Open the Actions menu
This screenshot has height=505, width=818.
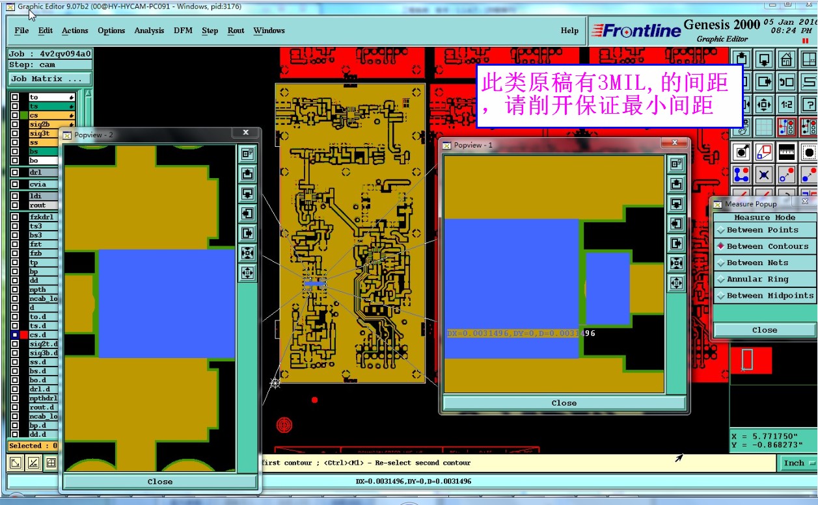coord(75,31)
